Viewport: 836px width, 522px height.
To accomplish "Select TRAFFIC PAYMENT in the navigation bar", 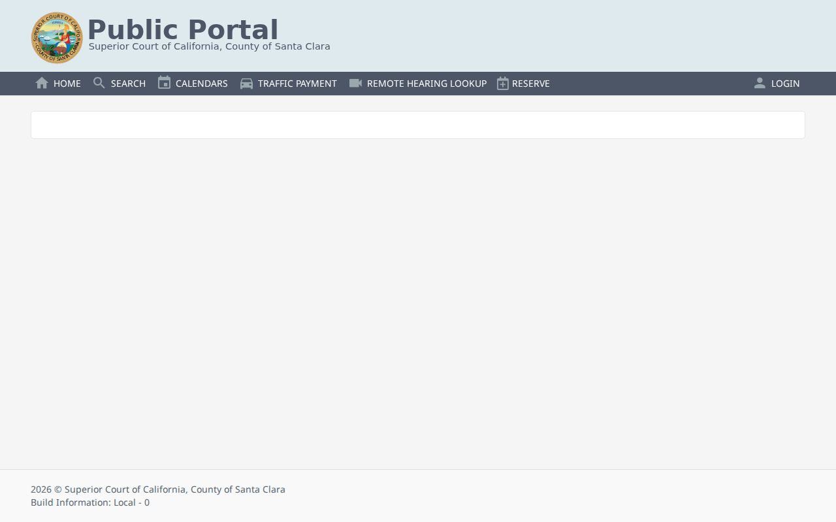I will (x=297, y=84).
